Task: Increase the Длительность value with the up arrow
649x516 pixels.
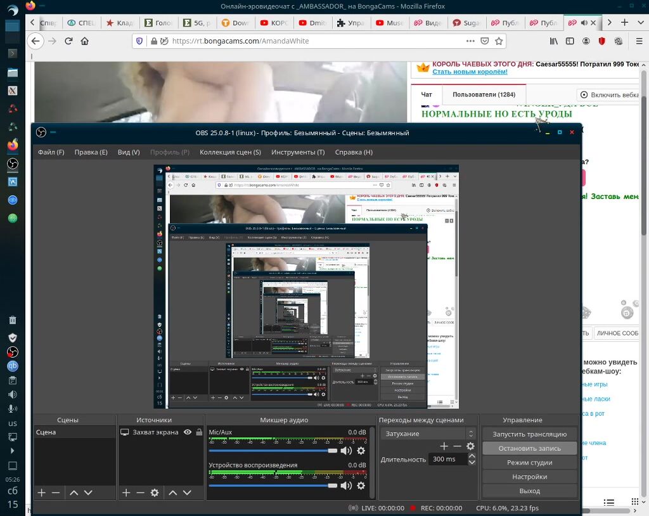Action: click(472, 456)
